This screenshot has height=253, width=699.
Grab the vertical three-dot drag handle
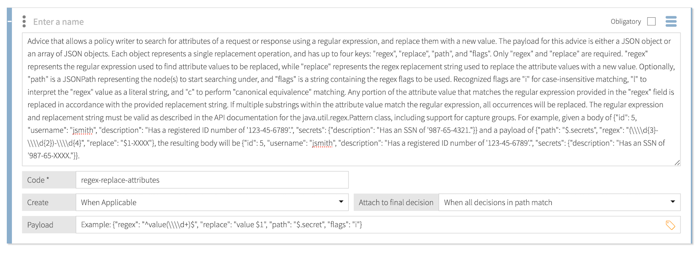pos(24,22)
